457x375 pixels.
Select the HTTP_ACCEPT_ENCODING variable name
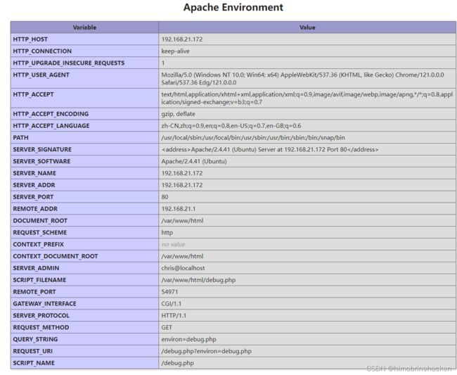click(x=51, y=114)
